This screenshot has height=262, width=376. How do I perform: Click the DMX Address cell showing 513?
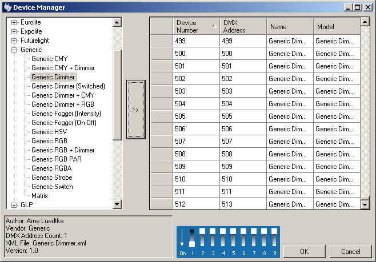pyautogui.click(x=242, y=204)
